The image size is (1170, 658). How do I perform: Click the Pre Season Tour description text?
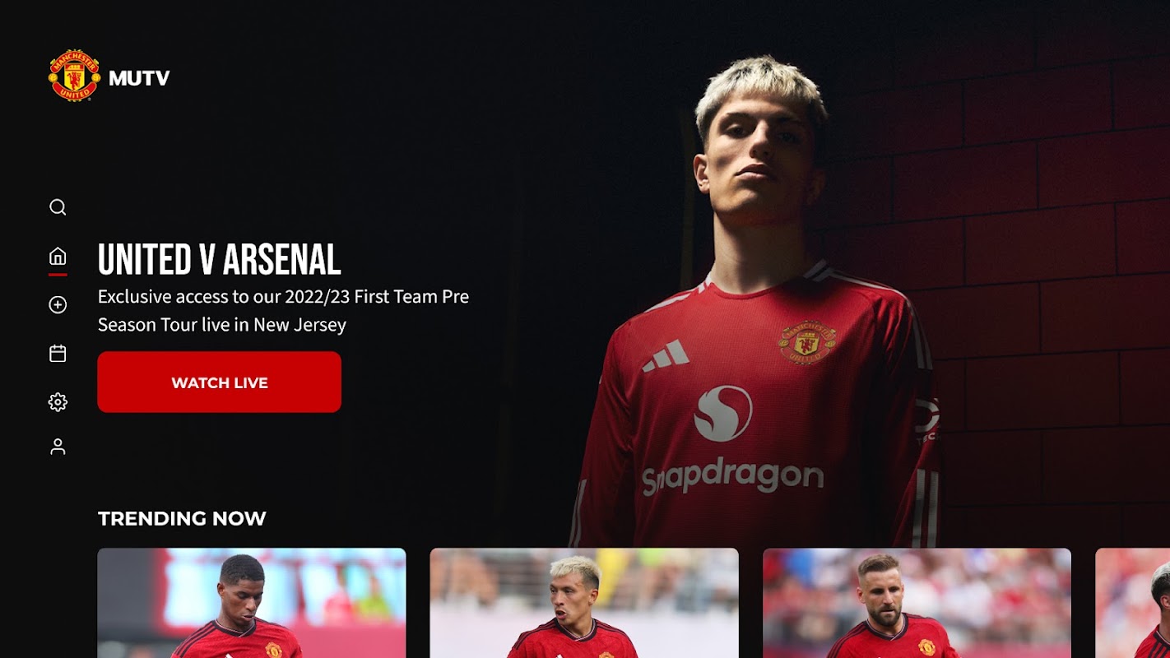pos(283,310)
